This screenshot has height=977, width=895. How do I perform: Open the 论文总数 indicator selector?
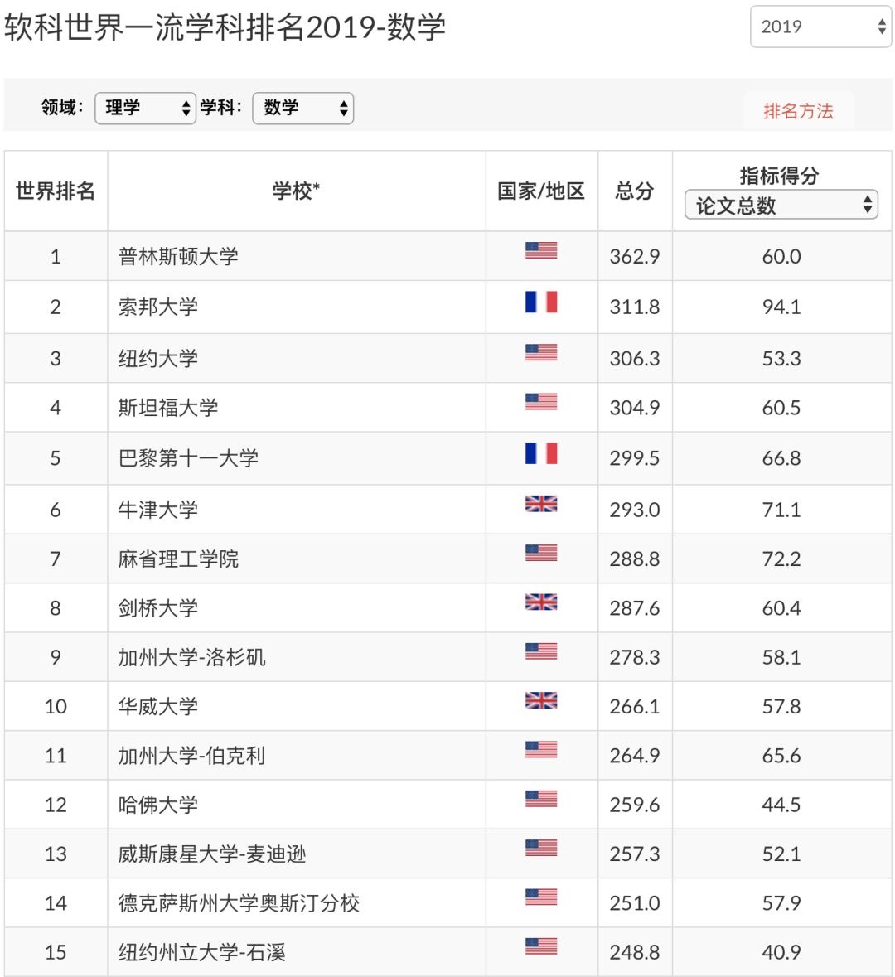(x=780, y=205)
